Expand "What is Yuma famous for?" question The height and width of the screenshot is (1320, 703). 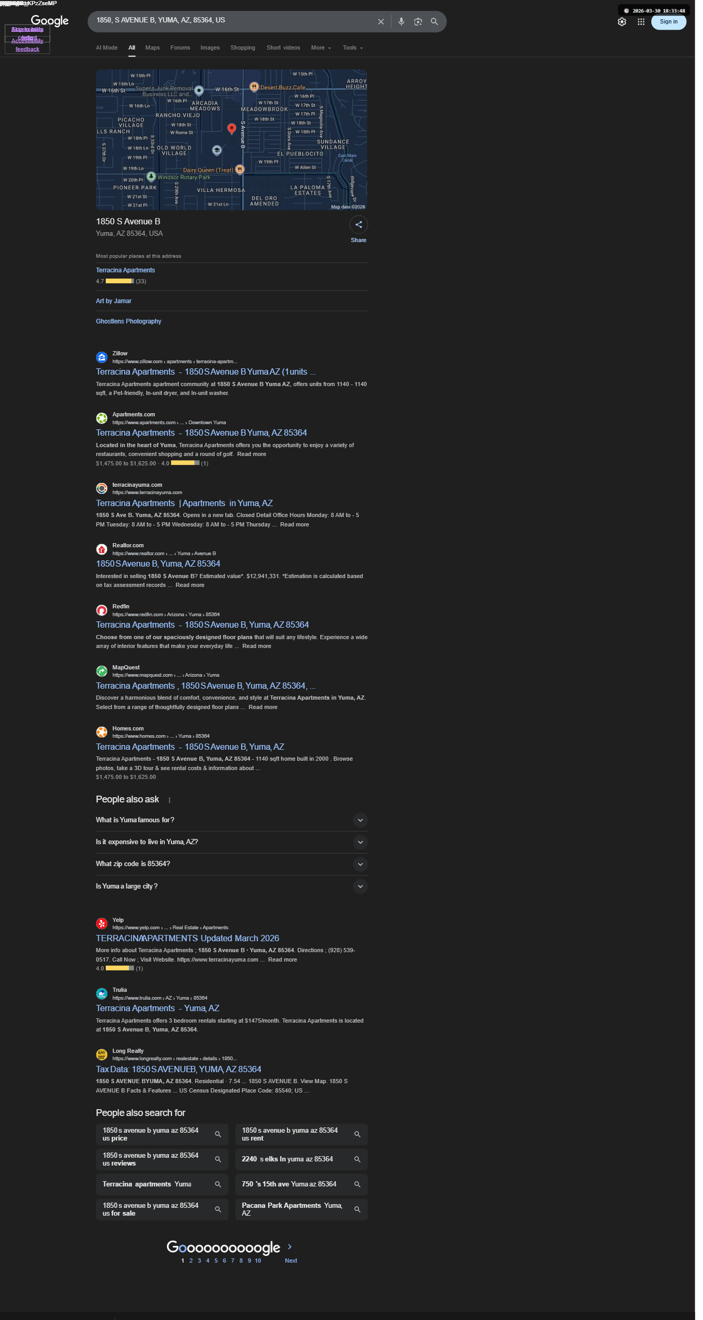click(x=232, y=820)
